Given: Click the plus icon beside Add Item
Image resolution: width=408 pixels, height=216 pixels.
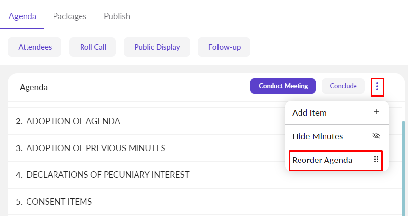Looking at the screenshot, I should (x=376, y=112).
